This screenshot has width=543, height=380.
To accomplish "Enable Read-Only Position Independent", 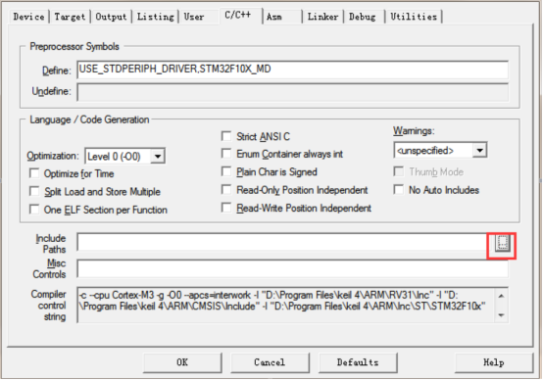I will pyautogui.click(x=226, y=189).
